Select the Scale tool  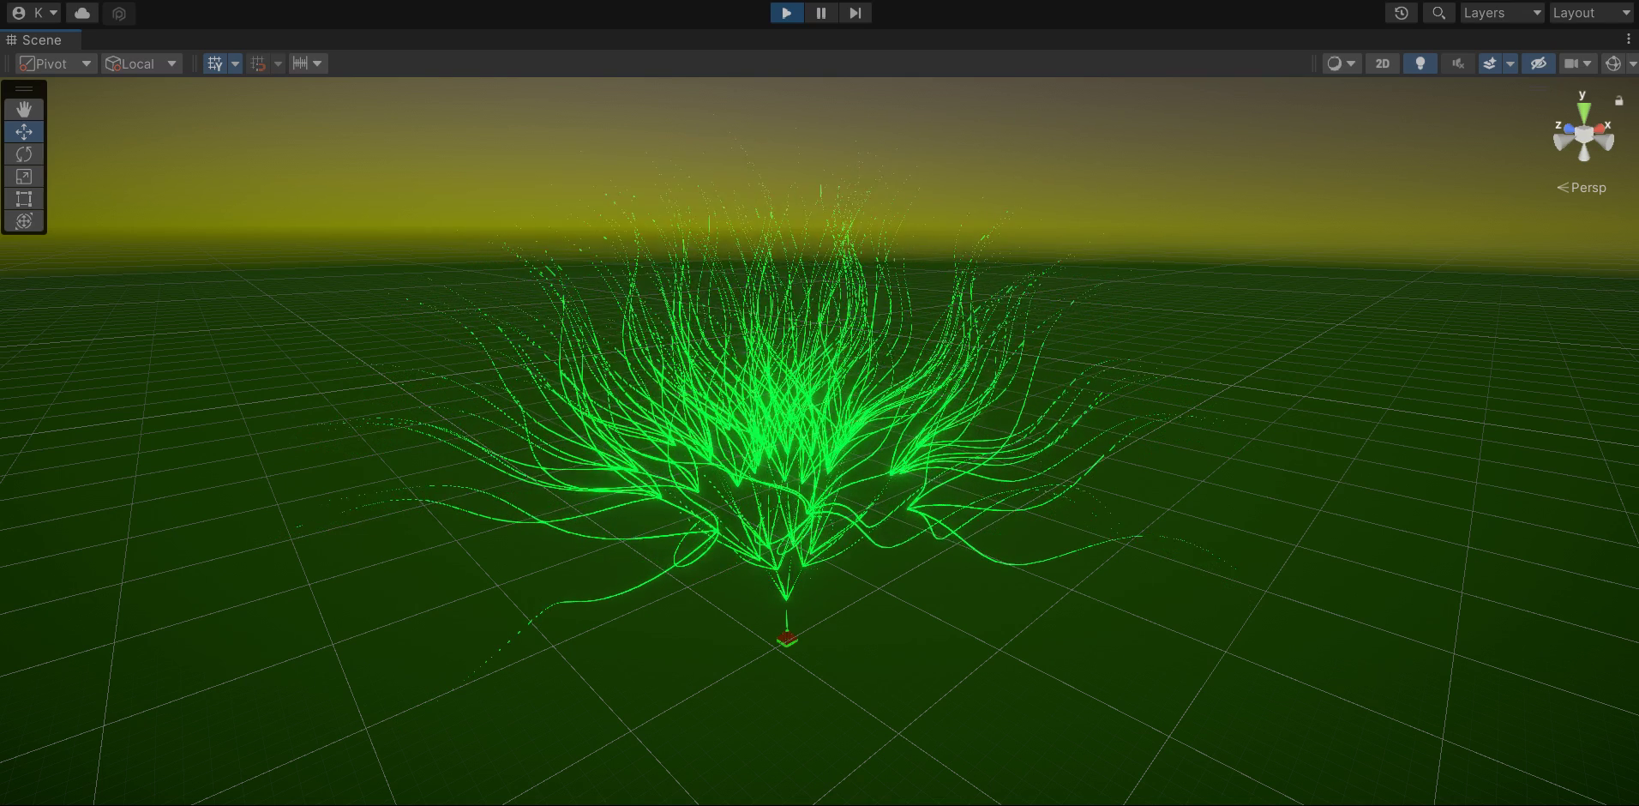[x=24, y=176]
